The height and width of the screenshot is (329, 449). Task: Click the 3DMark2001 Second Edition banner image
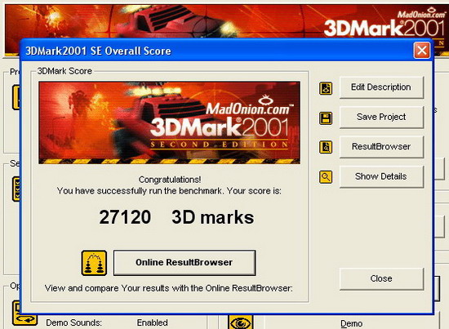tap(170, 122)
